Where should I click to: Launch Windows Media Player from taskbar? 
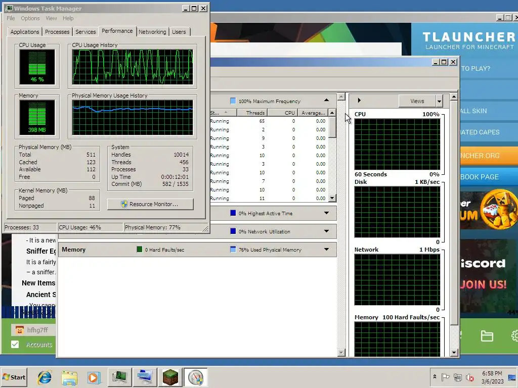[x=94, y=377]
